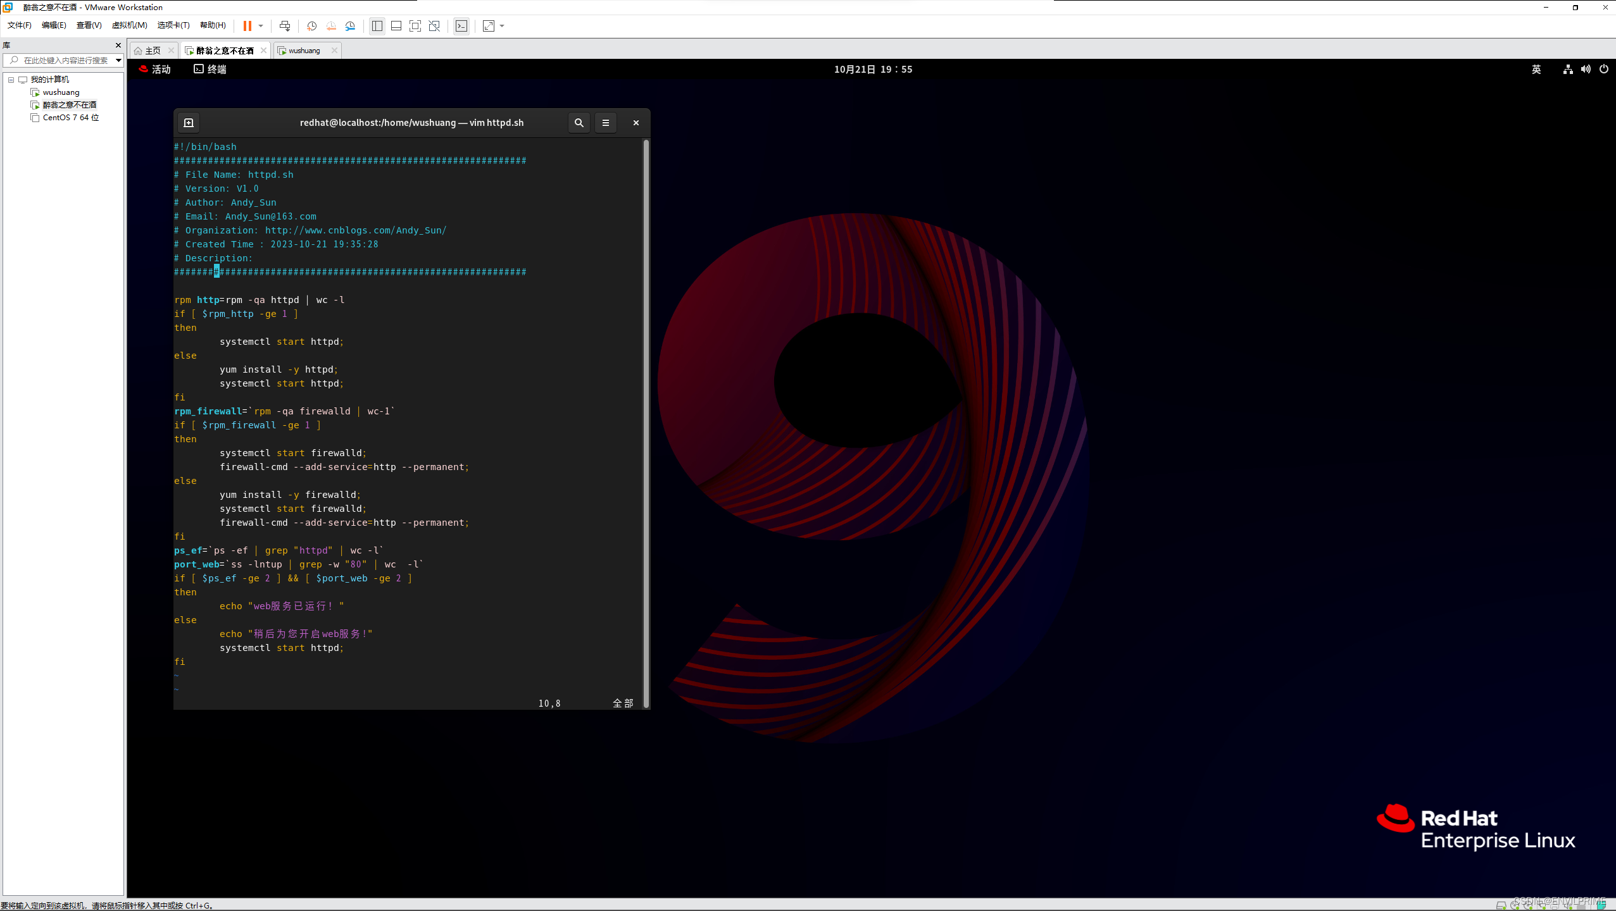This screenshot has width=1616, height=911.
Task: Open the snapshot manager icon
Action: [350, 26]
